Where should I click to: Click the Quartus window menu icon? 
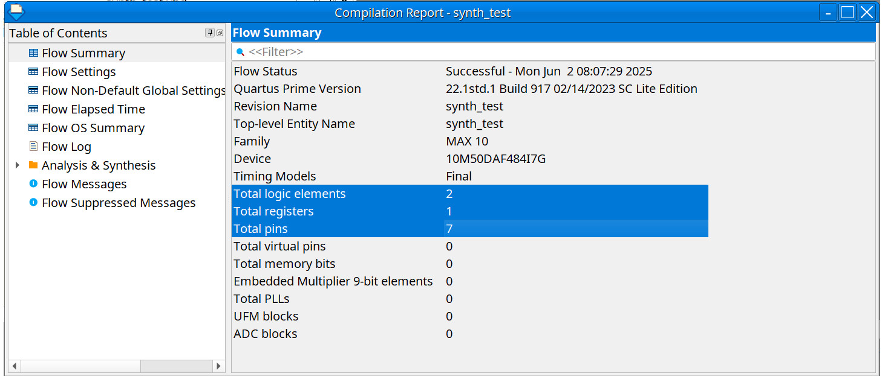17,12
